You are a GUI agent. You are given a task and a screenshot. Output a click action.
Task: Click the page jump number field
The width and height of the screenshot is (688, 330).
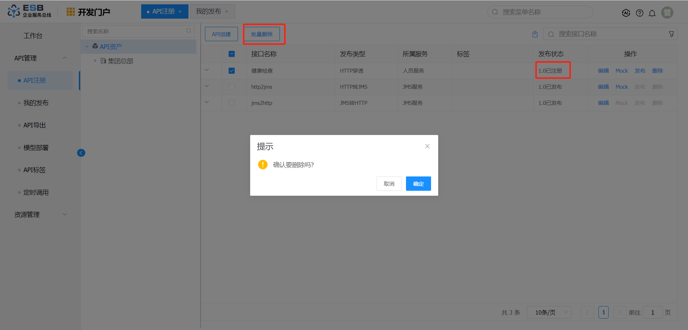click(x=653, y=312)
